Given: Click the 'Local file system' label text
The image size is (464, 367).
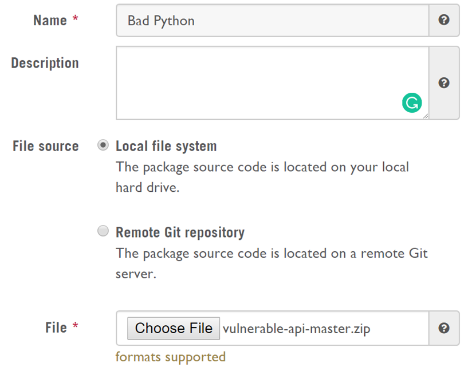Looking at the screenshot, I should click(166, 146).
